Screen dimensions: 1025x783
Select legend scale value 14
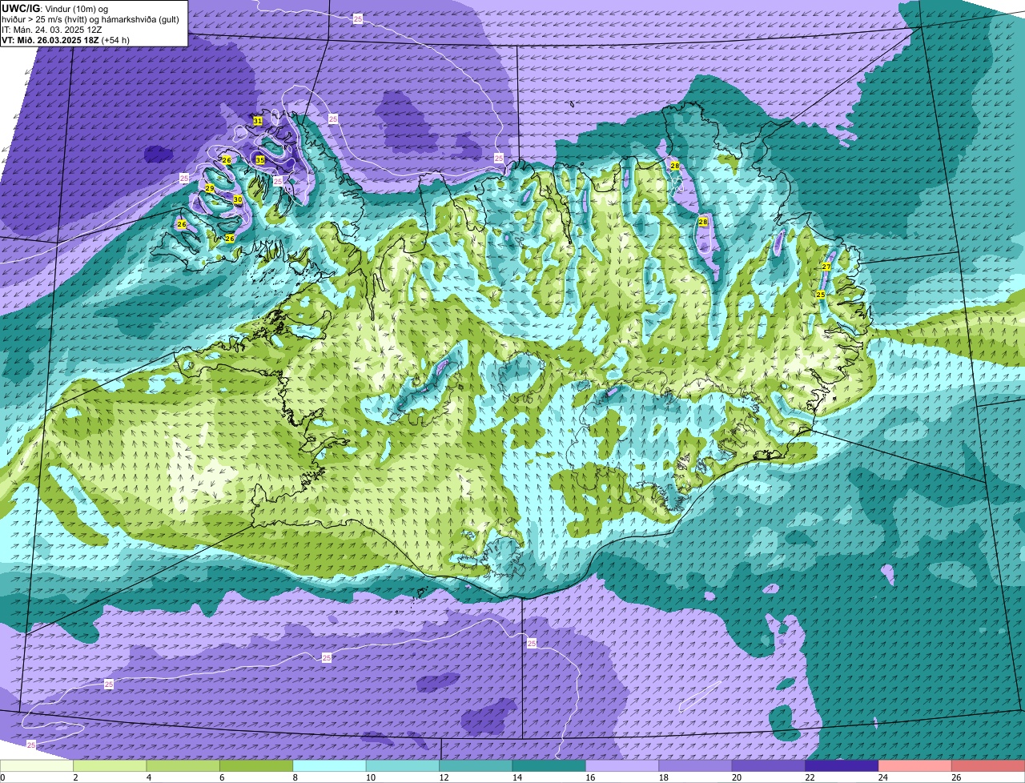click(517, 777)
